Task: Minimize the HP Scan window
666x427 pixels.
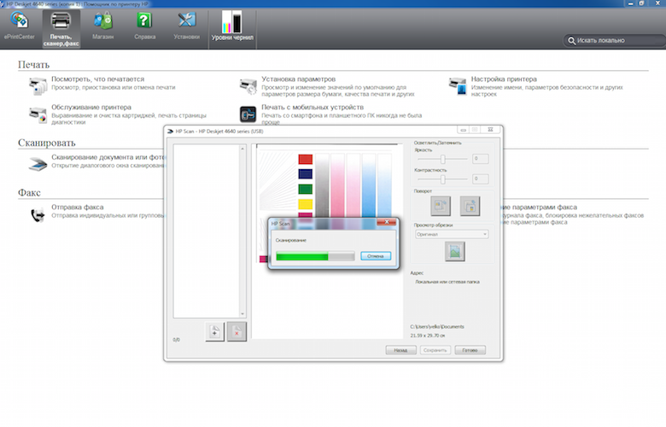Action: coord(463,130)
